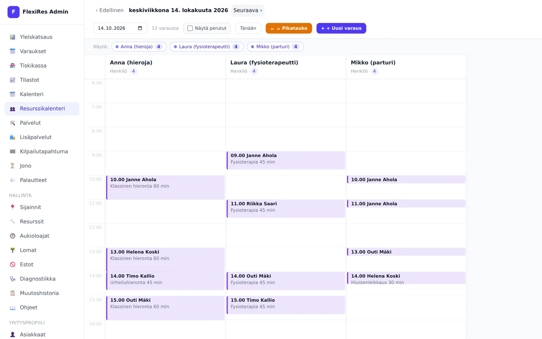
Task: Open 09.00 Janne Ahola Fysioterapia booking
Action: click(286, 160)
